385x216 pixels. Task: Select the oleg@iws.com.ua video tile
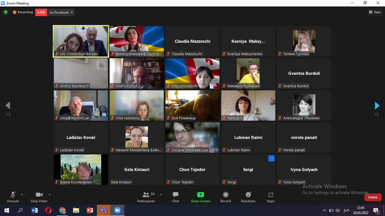[81, 105]
